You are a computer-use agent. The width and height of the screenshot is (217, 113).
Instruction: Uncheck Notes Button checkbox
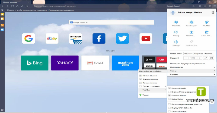(x=169, y=99)
